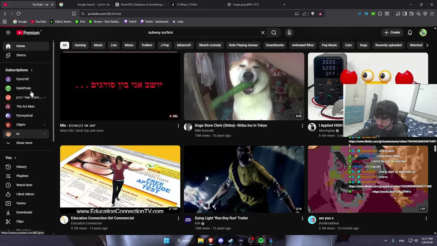Open the Playlists sidebar item
437x246 pixels.
point(26,176)
